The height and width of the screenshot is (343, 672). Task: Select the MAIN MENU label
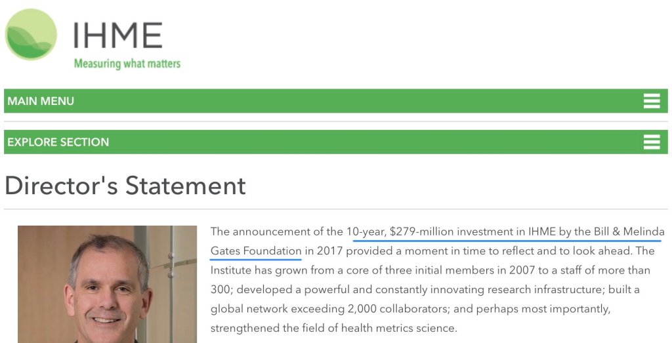click(x=41, y=101)
